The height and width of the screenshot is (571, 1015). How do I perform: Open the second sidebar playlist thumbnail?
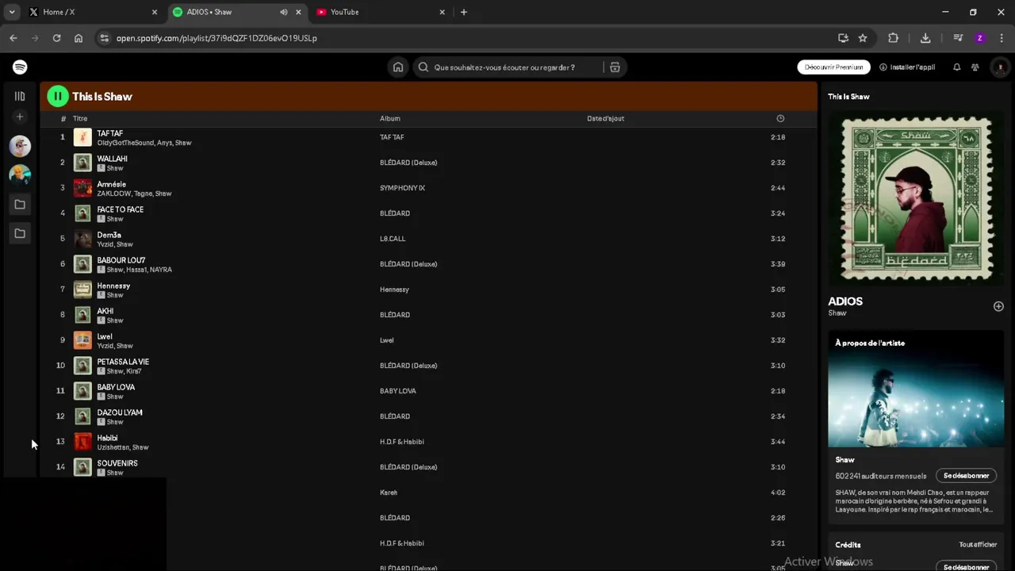click(20, 174)
